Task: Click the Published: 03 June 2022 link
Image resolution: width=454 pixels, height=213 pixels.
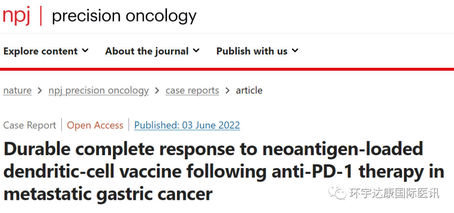Action: [187, 125]
